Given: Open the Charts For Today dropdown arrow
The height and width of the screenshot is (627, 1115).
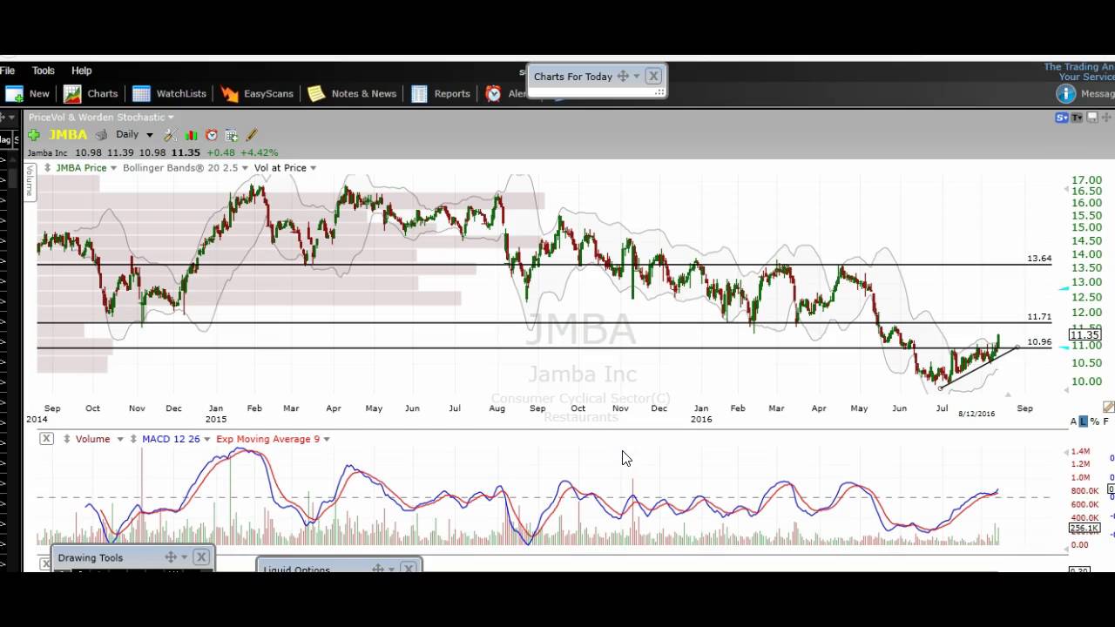Looking at the screenshot, I should coord(637,77).
